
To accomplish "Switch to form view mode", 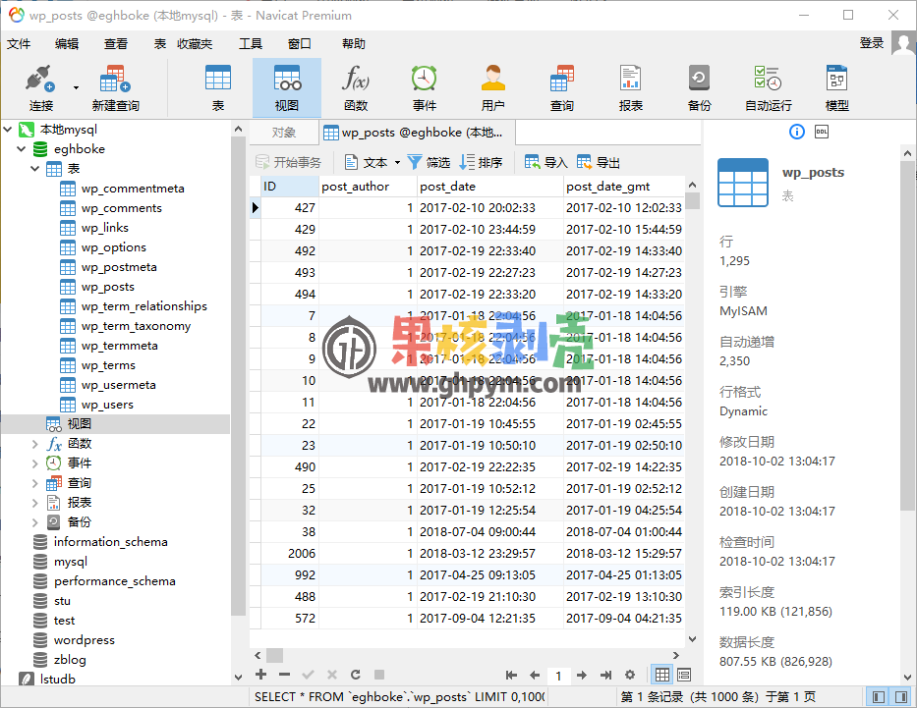I will tap(684, 676).
